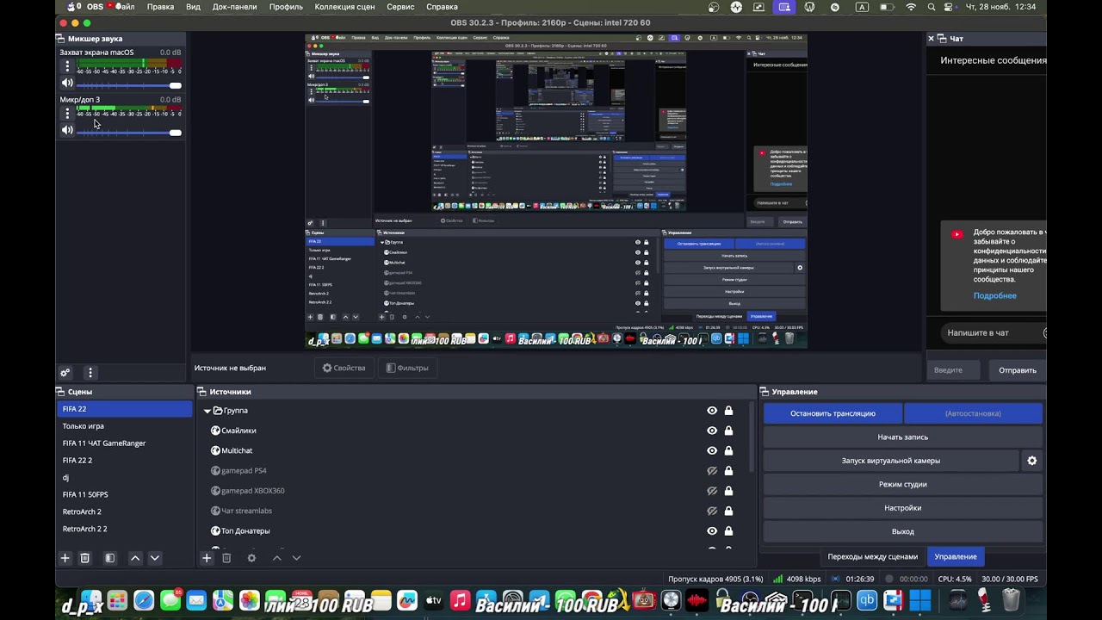The image size is (1102, 620).
Task: Open the Файл menu
Action: coord(124,7)
